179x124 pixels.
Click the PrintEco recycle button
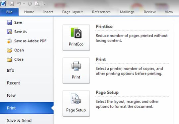point(76,38)
